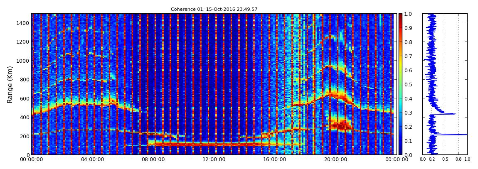The height and width of the screenshot is (169, 478).
Task: Click the 0.7 colorbar tick label
Action: click(409, 56)
